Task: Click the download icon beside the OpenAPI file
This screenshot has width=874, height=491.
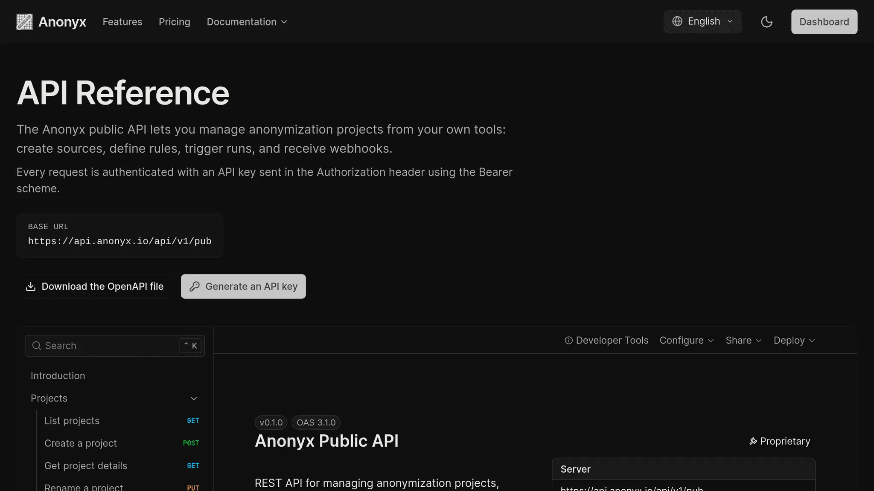Action: (x=31, y=286)
